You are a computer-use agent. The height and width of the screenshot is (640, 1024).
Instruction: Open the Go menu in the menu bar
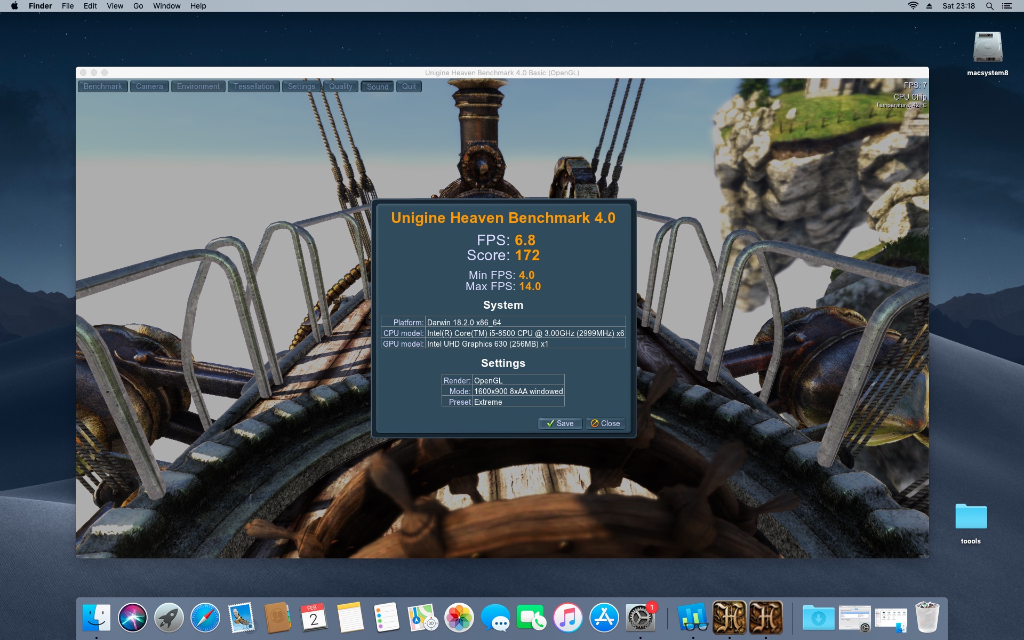point(138,6)
